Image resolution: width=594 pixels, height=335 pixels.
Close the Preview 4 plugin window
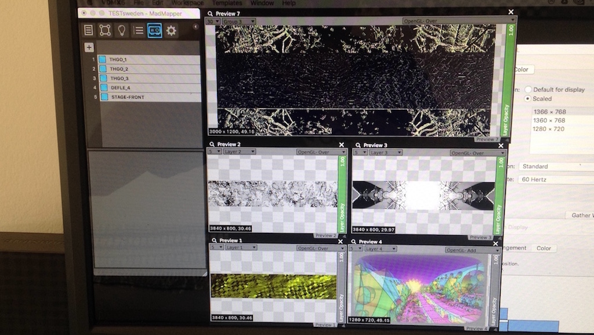[x=495, y=244]
